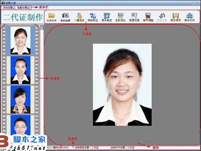The image size is (201, 151).
Task: Open the 系统设置 menu
Action: [x=9, y=8]
